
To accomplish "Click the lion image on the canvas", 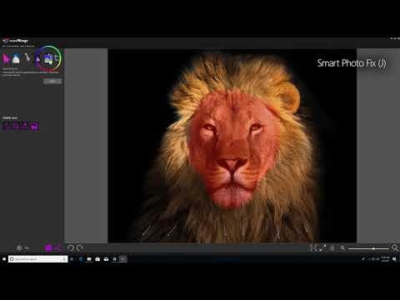I will [232, 146].
